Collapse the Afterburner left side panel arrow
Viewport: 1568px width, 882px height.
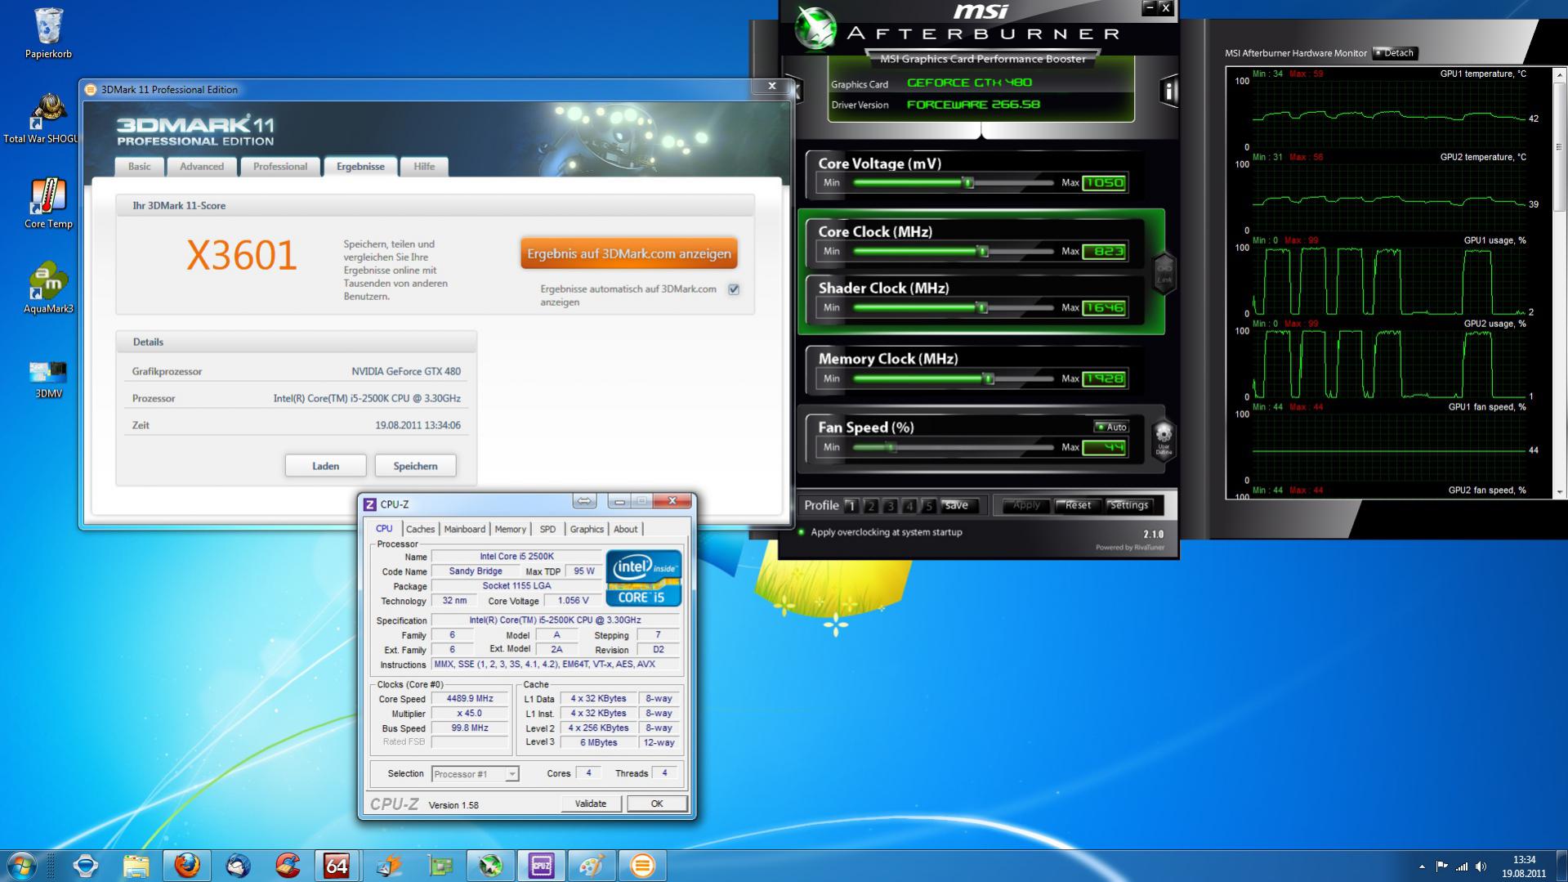[x=797, y=90]
